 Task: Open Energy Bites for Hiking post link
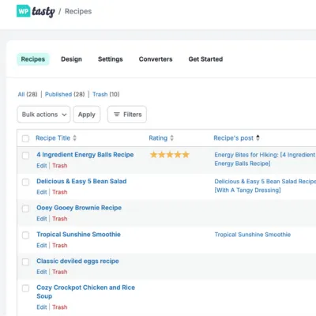pos(265,159)
